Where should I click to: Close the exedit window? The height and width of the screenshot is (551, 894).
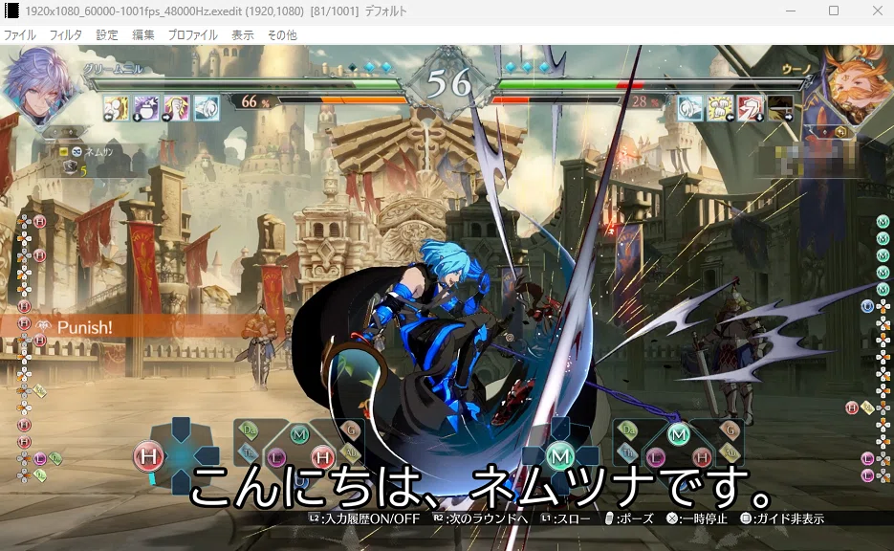[878, 11]
